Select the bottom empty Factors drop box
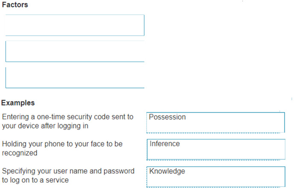 (x=75, y=77)
